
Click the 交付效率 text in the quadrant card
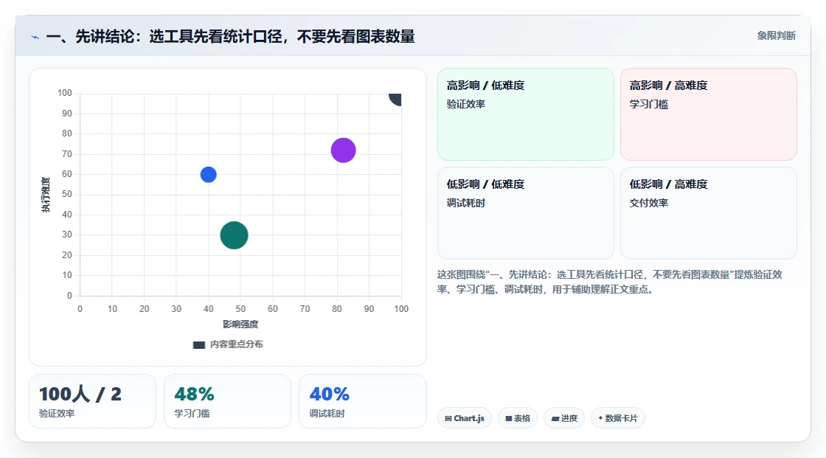click(x=648, y=203)
